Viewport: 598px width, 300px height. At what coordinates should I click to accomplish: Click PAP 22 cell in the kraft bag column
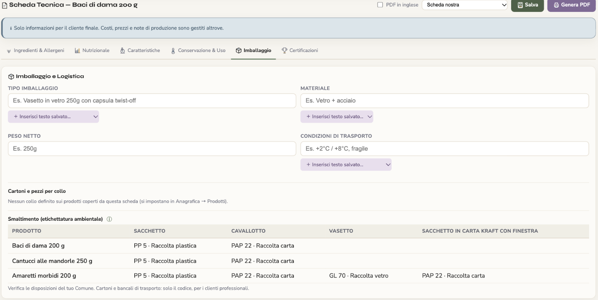coord(453,276)
